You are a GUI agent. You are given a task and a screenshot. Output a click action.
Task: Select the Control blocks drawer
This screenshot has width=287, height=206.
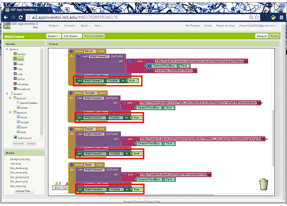pos(20,54)
